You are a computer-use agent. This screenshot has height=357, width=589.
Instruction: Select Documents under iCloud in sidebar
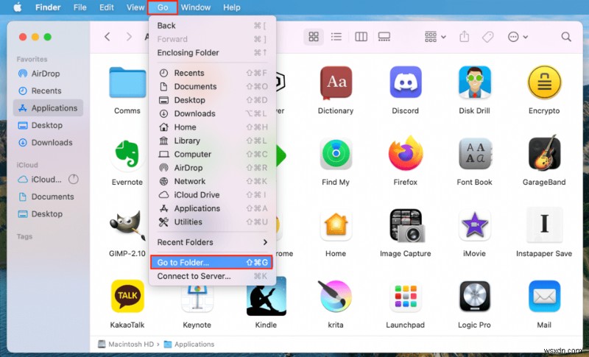coord(48,197)
